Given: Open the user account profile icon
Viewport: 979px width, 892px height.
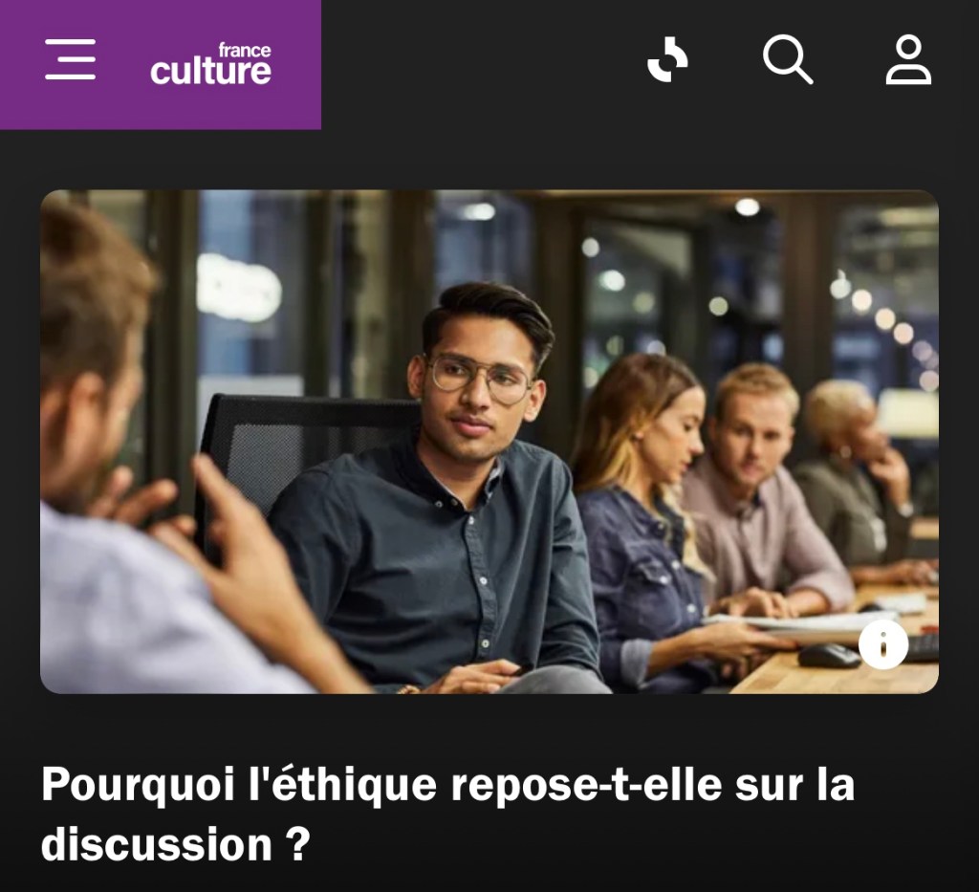Looking at the screenshot, I should [908, 59].
